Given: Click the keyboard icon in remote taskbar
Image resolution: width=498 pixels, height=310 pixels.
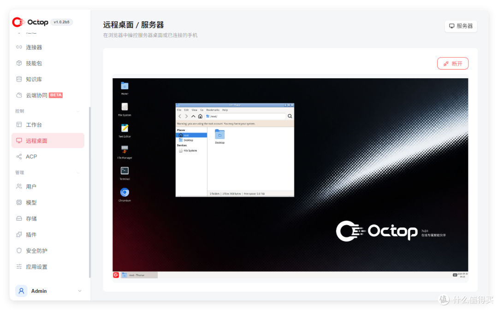Looking at the screenshot, I should point(455,275).
